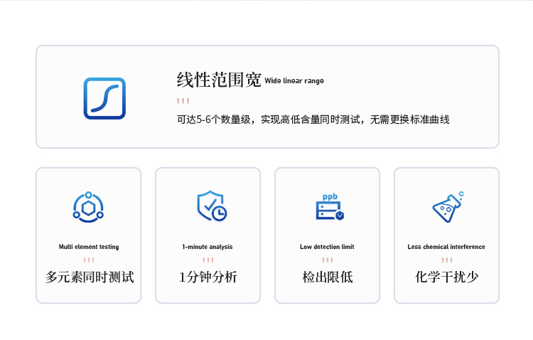Click red tick marks under 线性范围宽
The width and height of the screenshot is (533, 340).
point(183,101)
